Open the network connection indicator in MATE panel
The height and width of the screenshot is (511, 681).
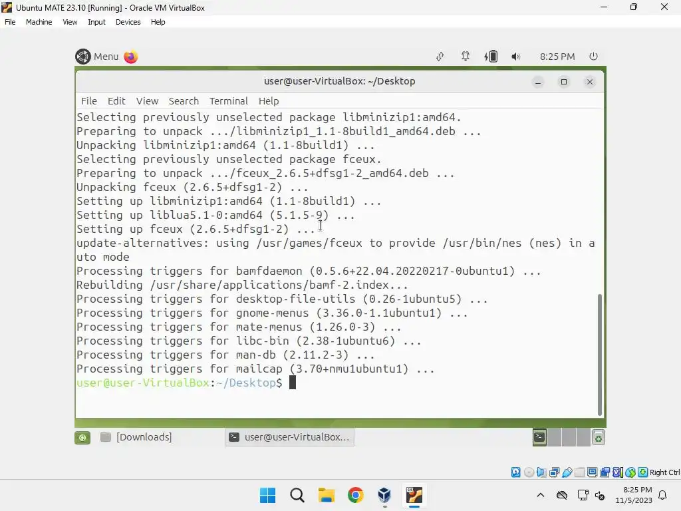(440, 57)
